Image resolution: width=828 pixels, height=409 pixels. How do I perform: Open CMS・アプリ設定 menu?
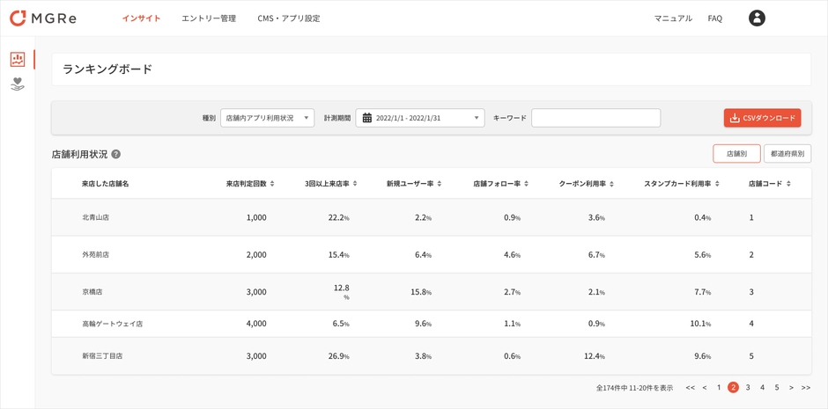(x=289, y=18)
